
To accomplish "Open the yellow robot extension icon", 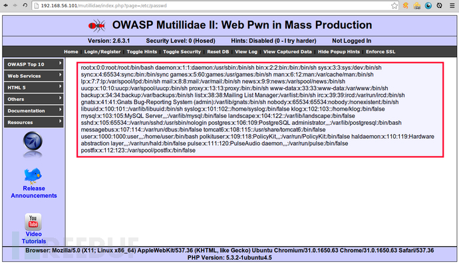I will [417, 5].
